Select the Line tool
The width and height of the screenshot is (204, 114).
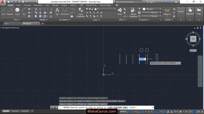(4, 11)
